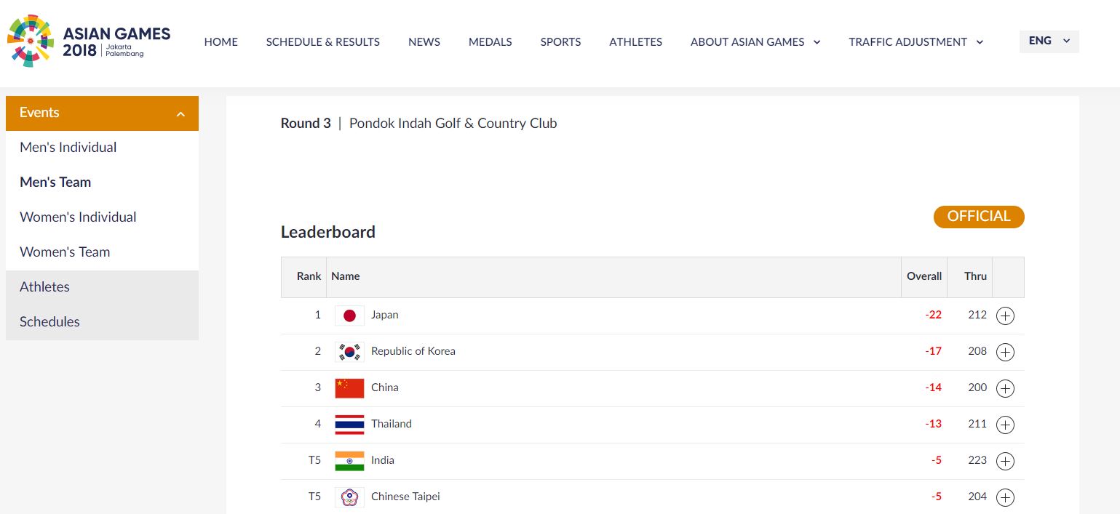This screenshot has height=514, width=1120.
Task: Open Thailand's score details plus icon
Action: [x=1005, y=425]
